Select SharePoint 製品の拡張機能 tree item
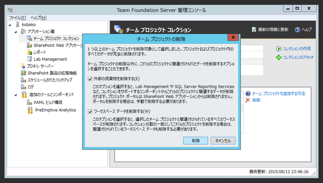Viewport: 323px width, 183px height. 52,73
